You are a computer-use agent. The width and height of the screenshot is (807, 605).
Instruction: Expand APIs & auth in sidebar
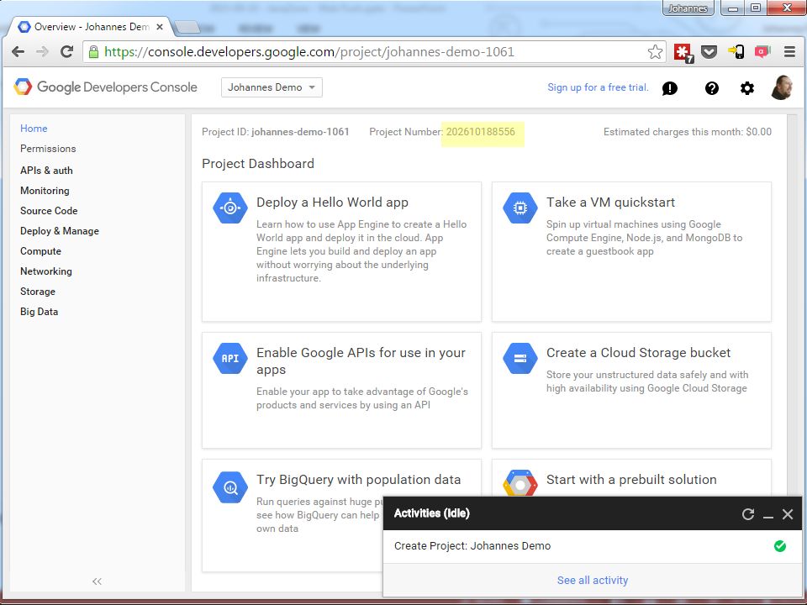(46, 171)
